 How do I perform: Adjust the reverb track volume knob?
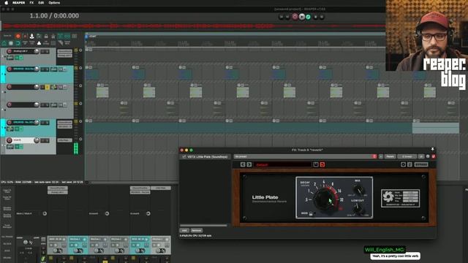click(37, 140)
